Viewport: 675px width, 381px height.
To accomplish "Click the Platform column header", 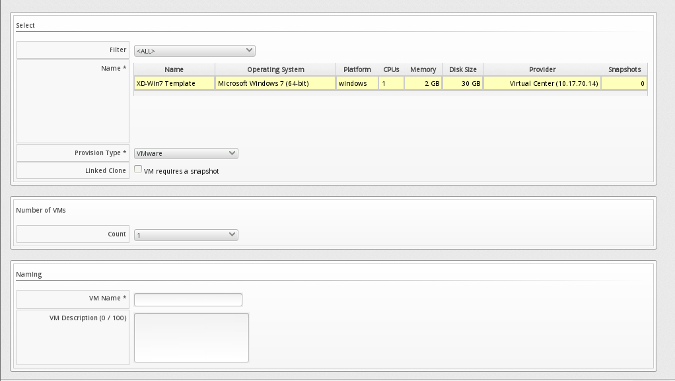I will click(x=357, y=69).
